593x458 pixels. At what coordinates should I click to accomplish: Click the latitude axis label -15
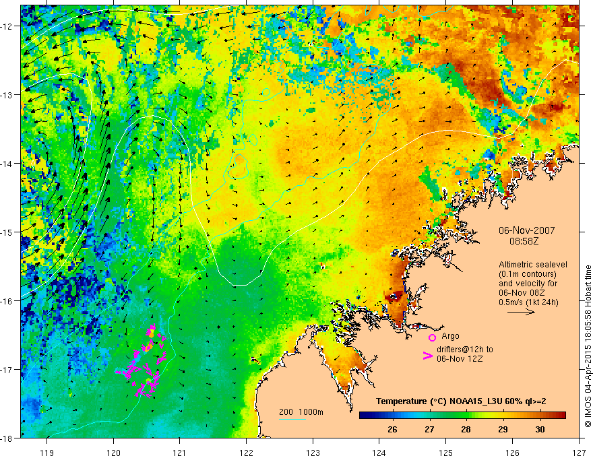[x=7, y=232]
